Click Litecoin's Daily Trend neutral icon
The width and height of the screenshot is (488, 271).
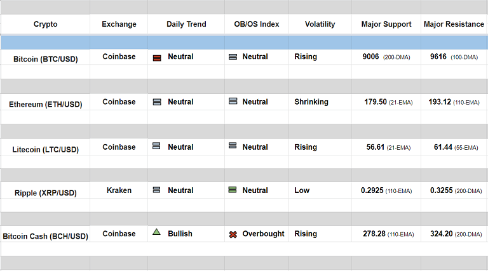click(157, 146)
